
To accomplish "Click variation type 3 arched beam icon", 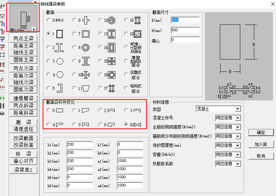I will pos(137,111).
